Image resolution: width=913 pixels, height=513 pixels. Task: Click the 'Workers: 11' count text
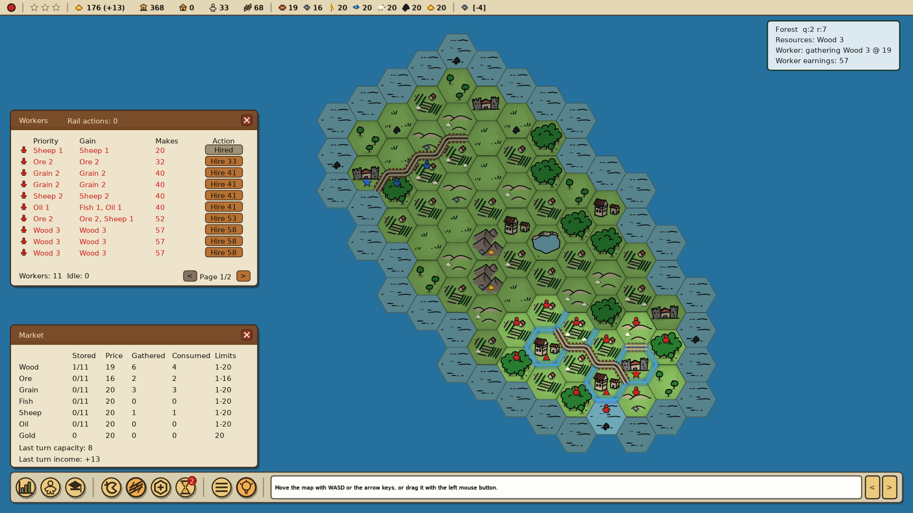(40, 276)
